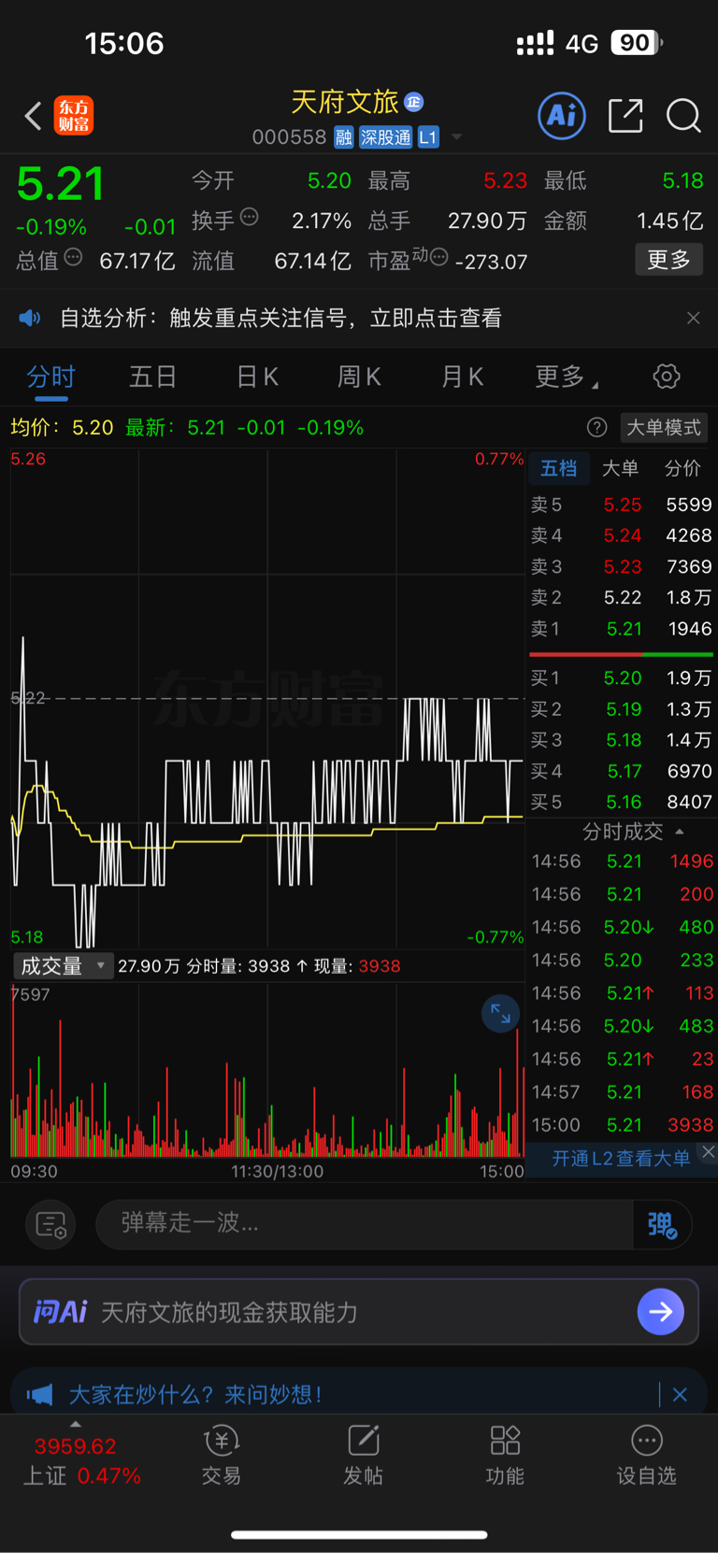This screenshot has width=718, height=1553.
Task: Open the 东方财富 logo icon
Action: [x=74, y=116]
